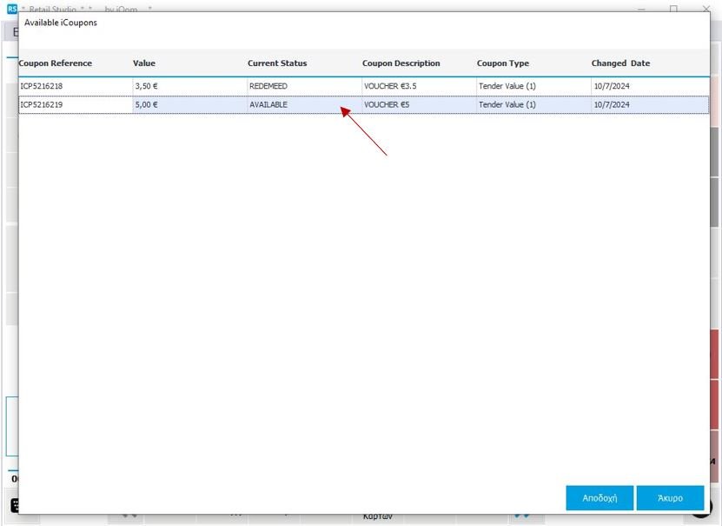Click Tender Value (1) in the AVAILABLE row
The height and width of the screenshot is (526, 722).
point(507,104)
